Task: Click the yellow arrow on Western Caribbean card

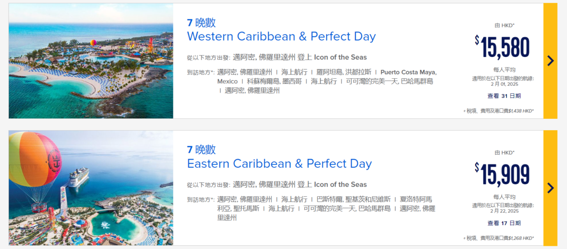Action: pyautogui.click(x=550, y=61)
